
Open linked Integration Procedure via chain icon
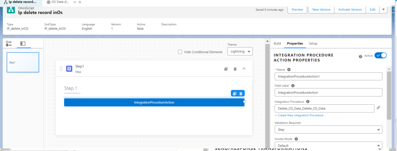378,108
